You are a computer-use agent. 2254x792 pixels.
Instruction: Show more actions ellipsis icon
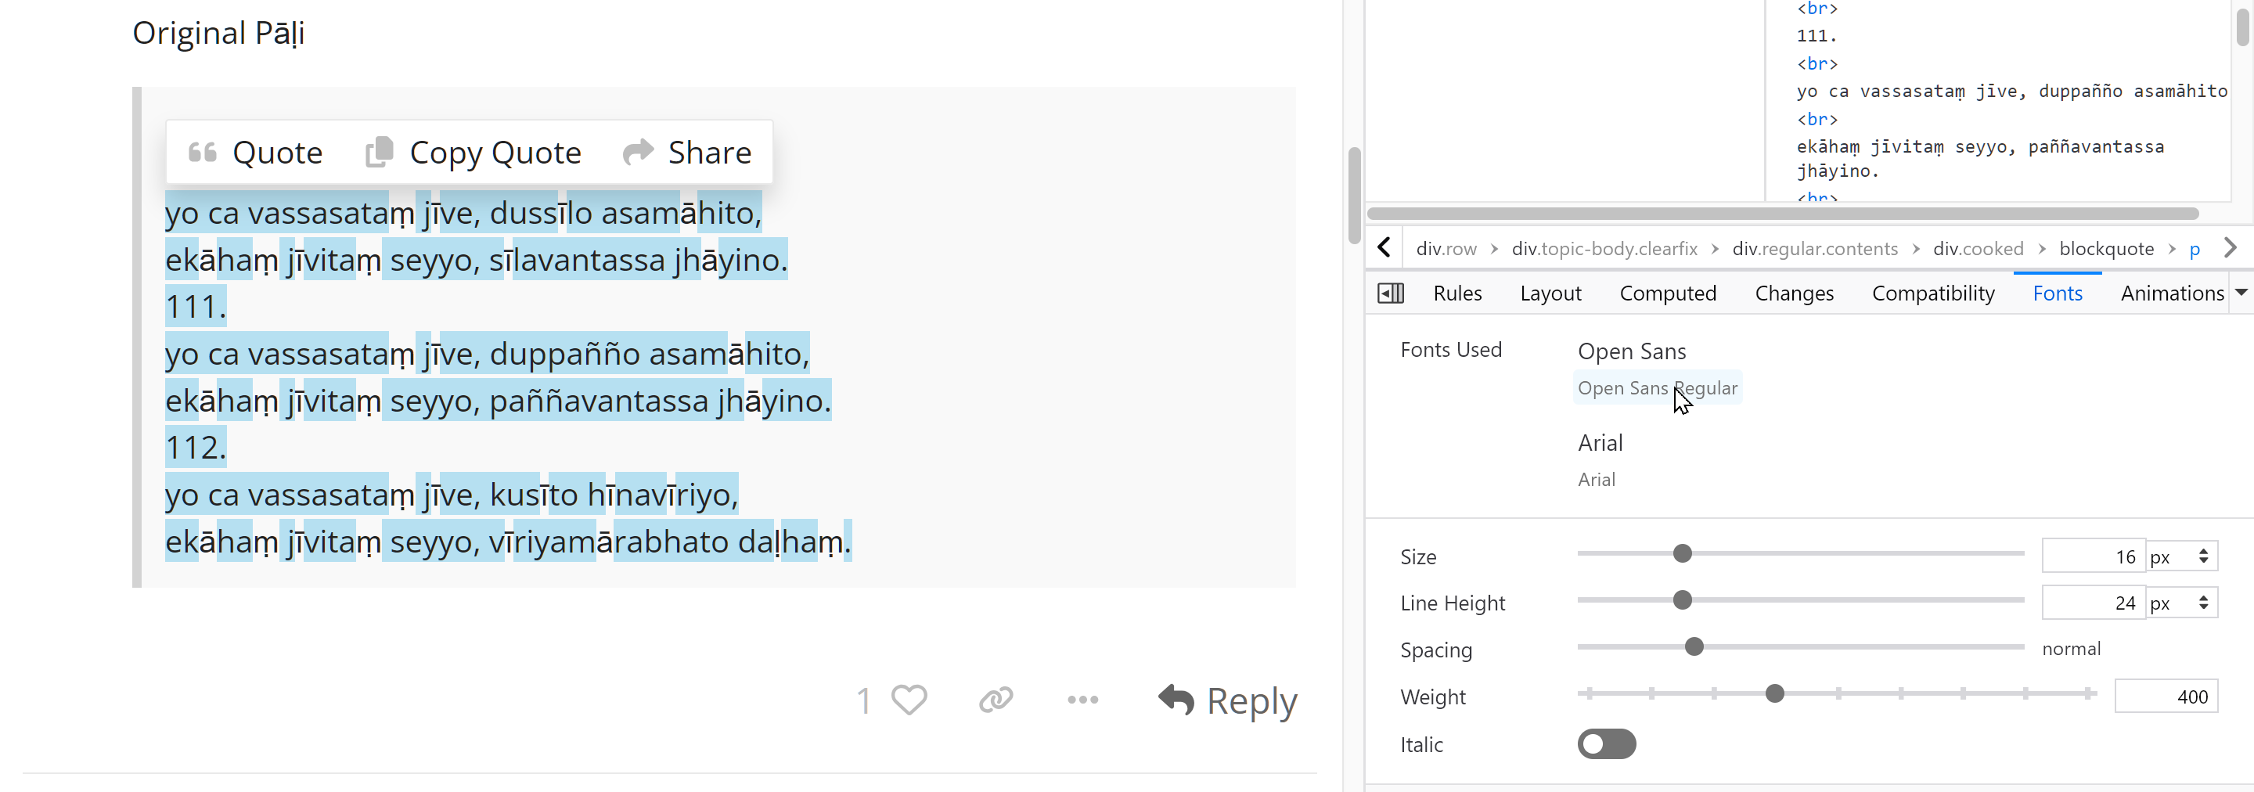tap(1082, 699)
